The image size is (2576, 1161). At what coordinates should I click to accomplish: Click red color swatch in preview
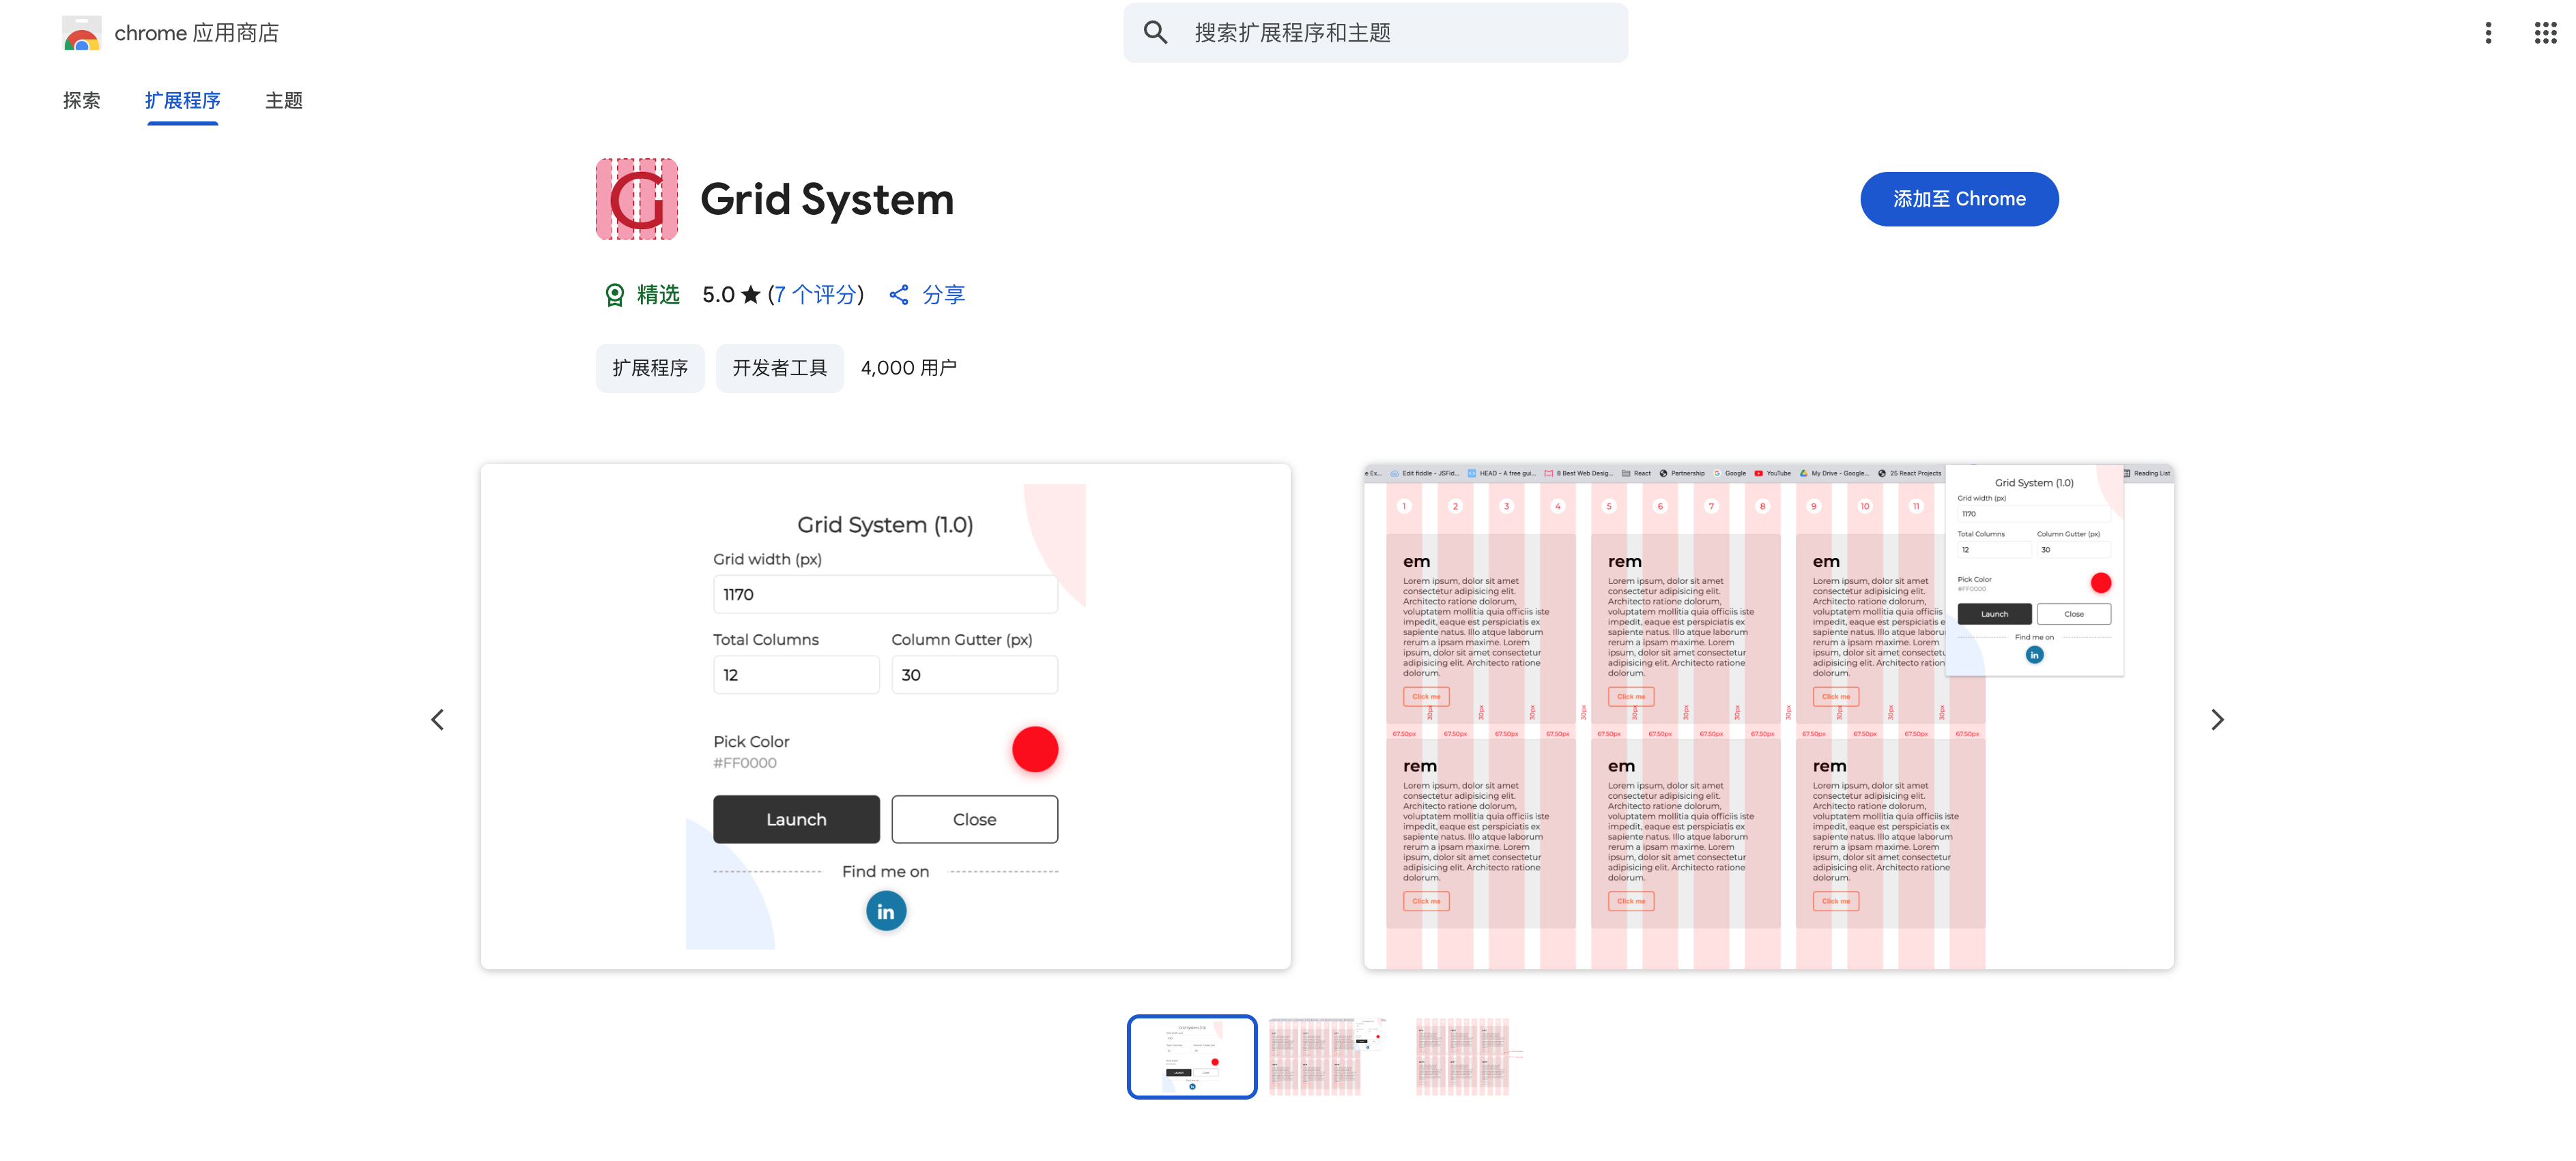[1034, 750]
